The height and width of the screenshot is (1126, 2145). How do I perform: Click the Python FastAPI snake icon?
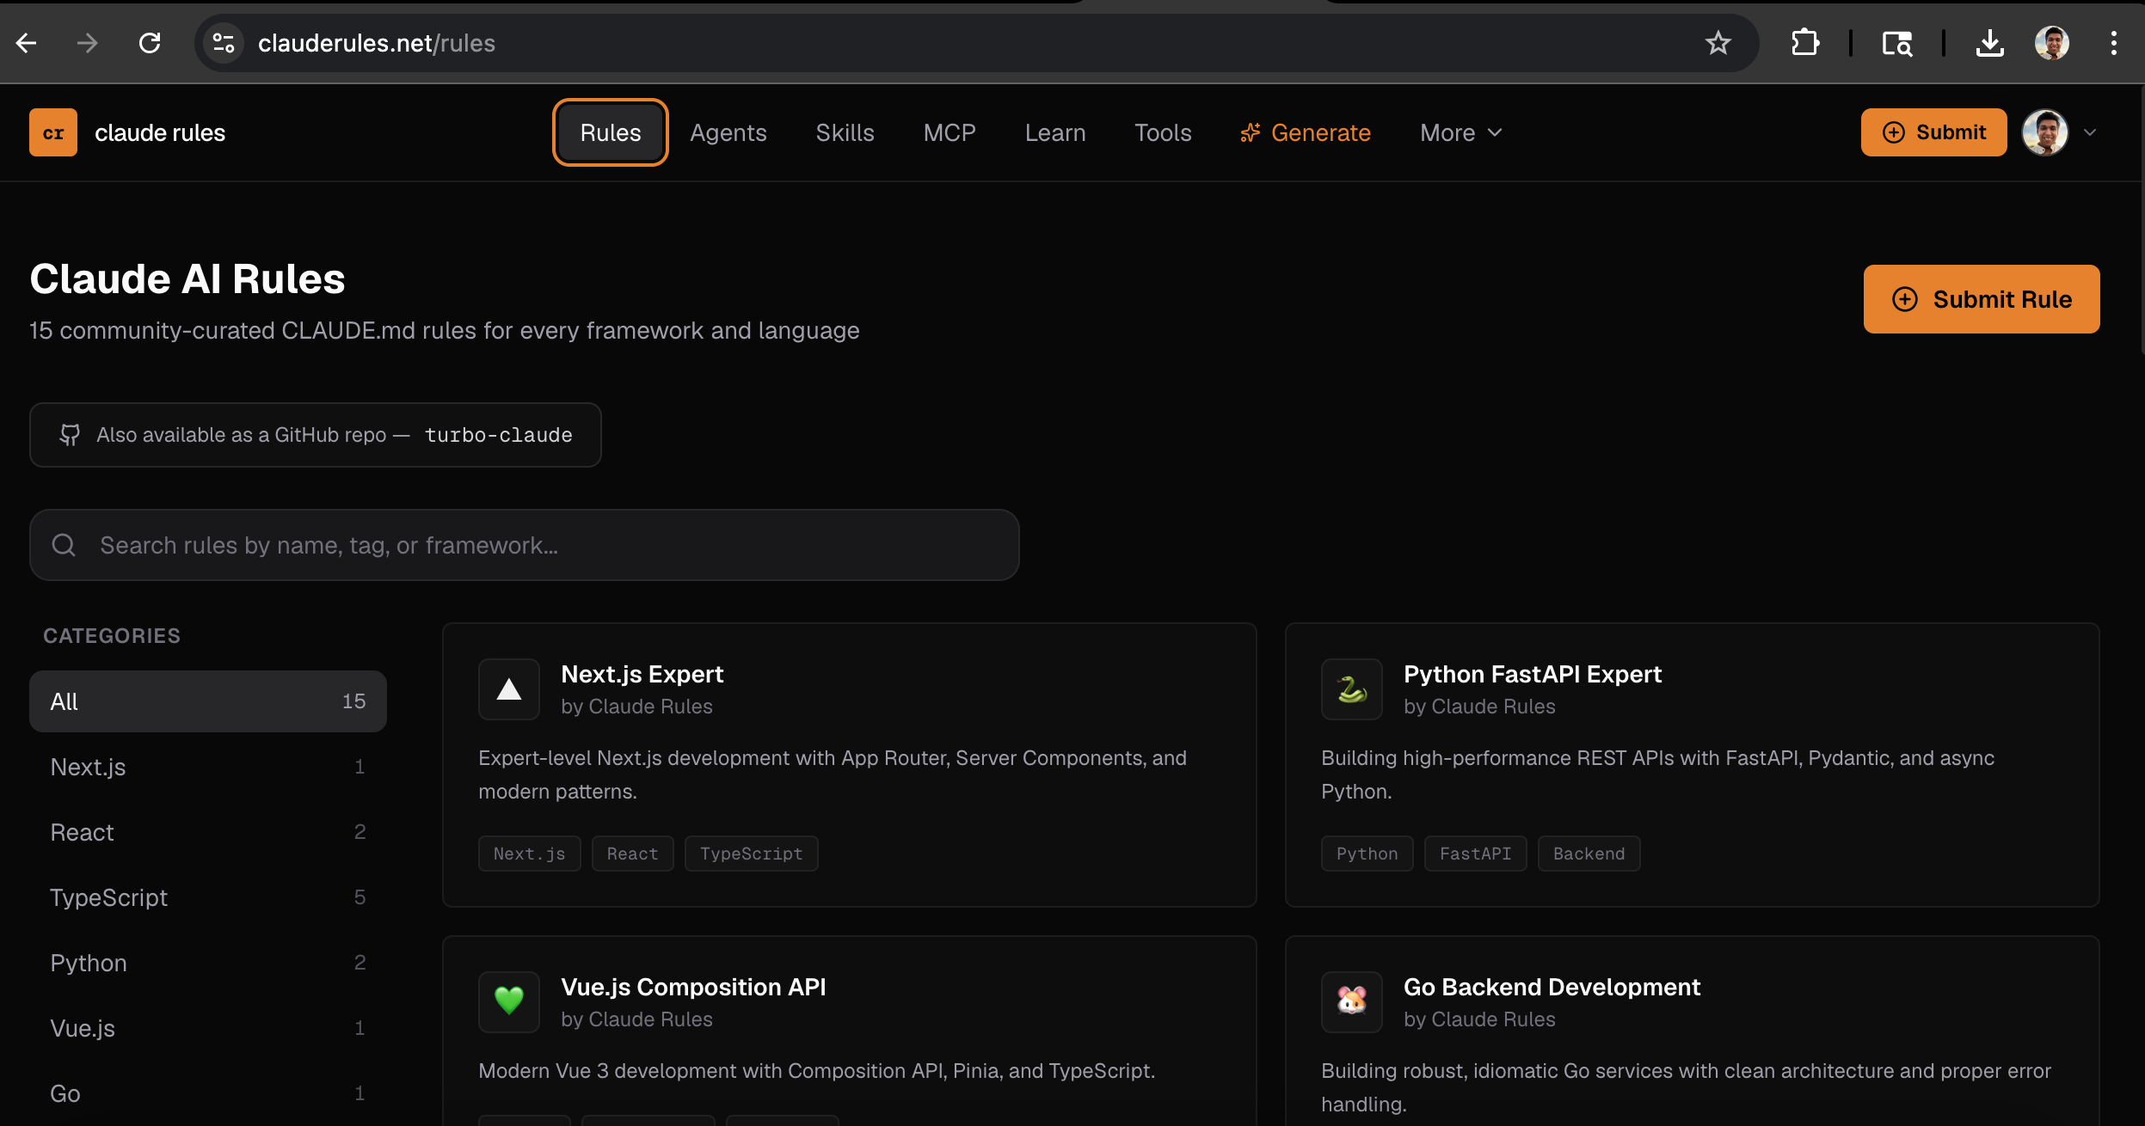point(1352,689)
